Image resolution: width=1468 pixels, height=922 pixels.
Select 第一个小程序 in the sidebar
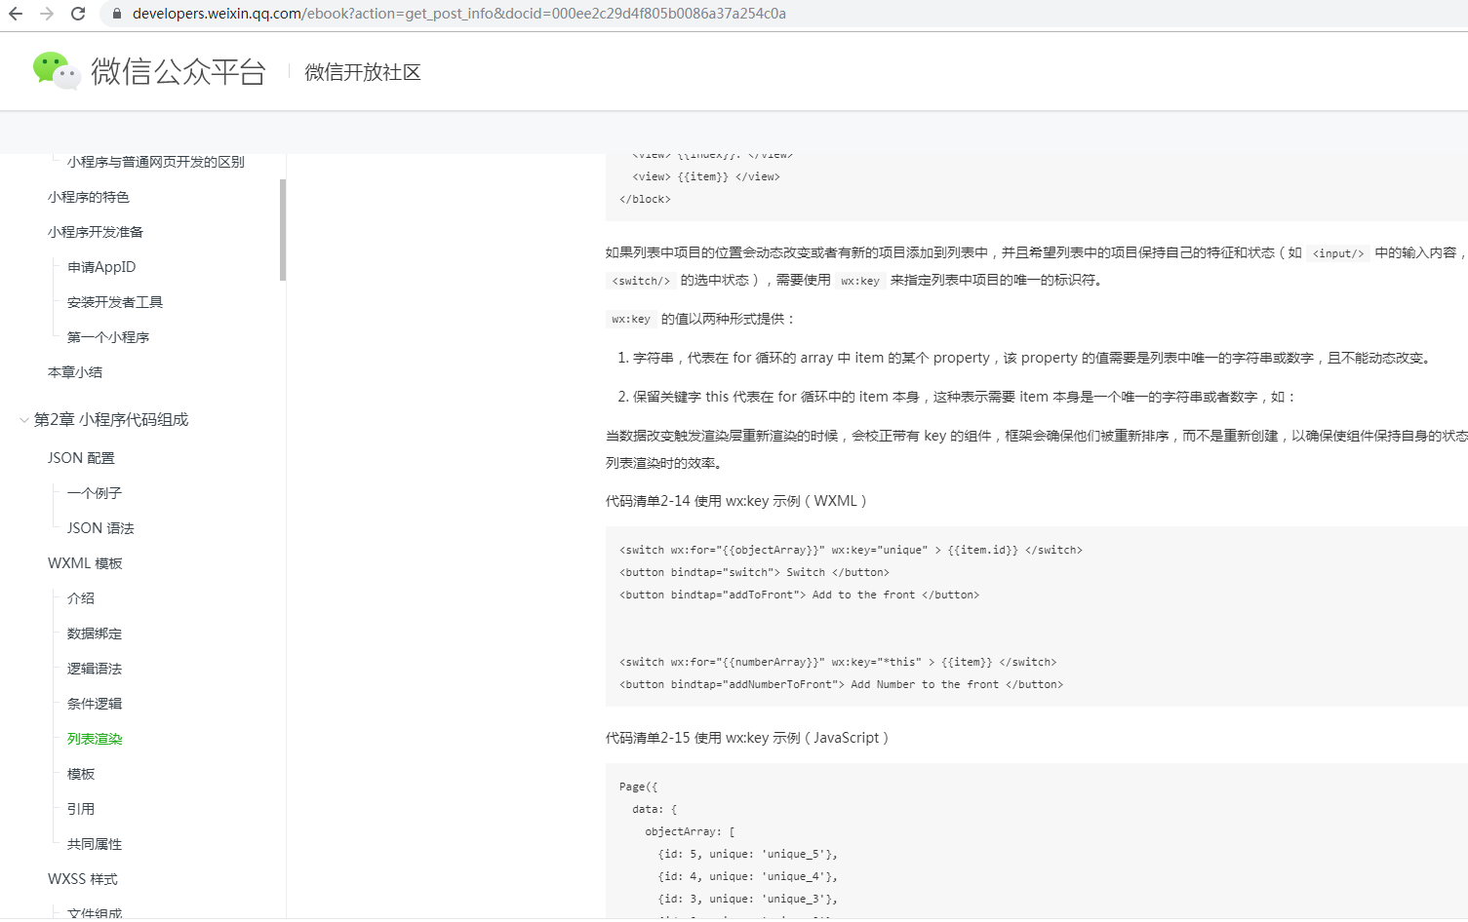point(108,336)
